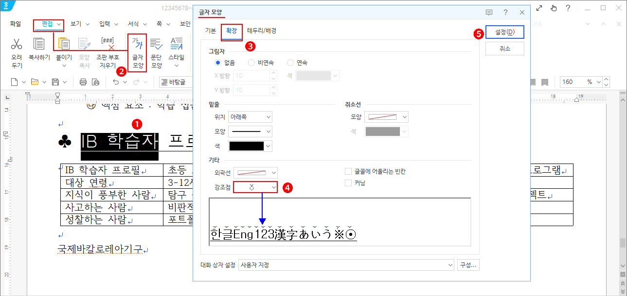Image resolution: width=627 pixels, height=296 pixels.
Task: Click the 설정(D) confirm button
Action: tap(504, 32)
